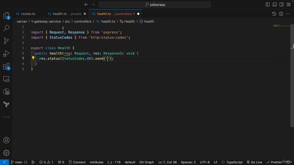Open Git Graph from status bar
This screenshot has width=294, height=165.
[147, 162]
